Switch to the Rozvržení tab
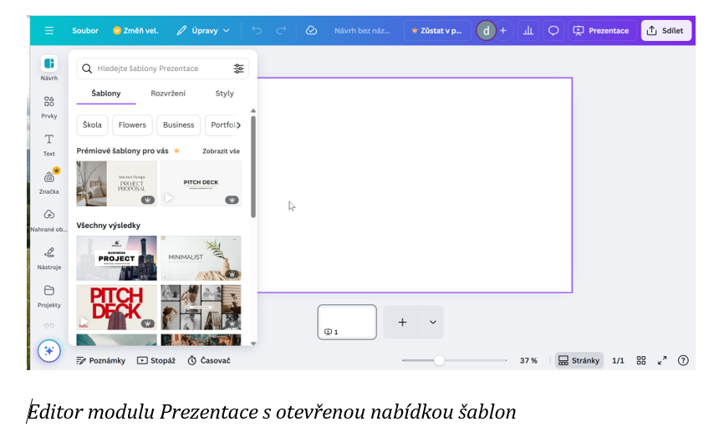The width and height of the screenshot is (724, 432). pyautogui.click(x=168, y=94)
